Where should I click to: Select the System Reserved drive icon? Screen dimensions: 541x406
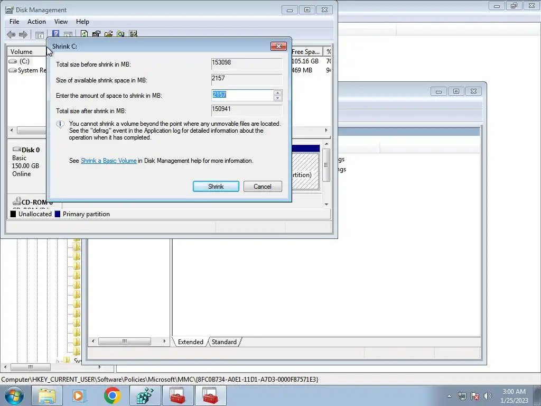click(13, 70)
